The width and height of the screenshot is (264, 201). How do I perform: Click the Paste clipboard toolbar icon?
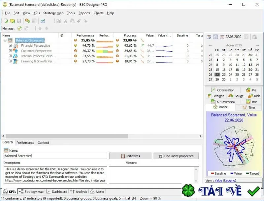(72, 21)
